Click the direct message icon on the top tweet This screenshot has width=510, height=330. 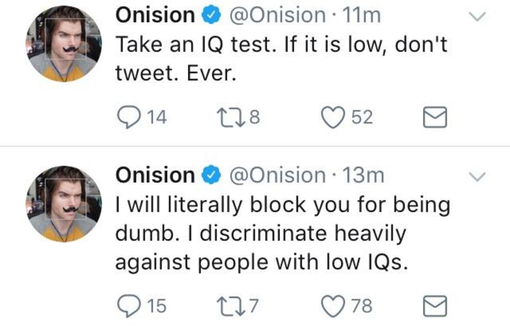coord(435,117)
